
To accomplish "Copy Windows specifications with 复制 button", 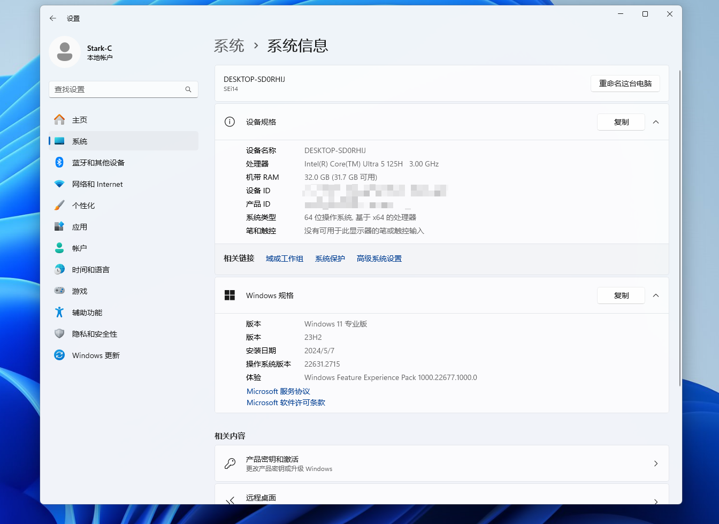I will pos(621,295).
